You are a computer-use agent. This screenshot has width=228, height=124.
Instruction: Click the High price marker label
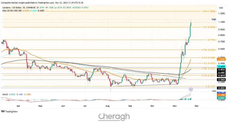click(x=214, y=19)
